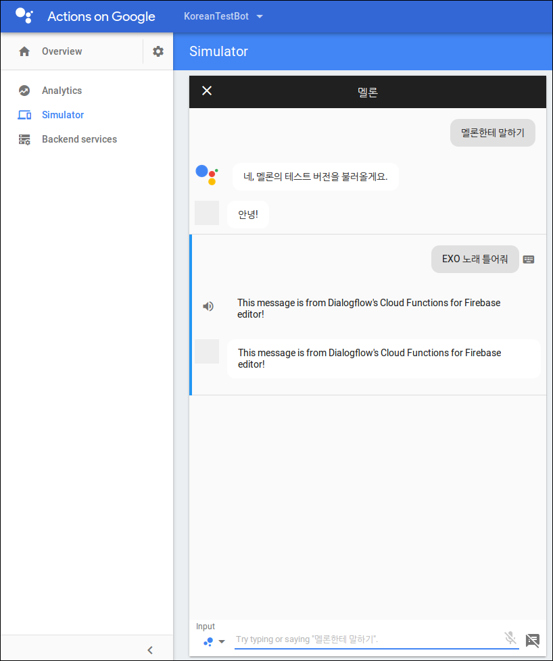This screenshot has width=553, height=661.
Task: Click the Simulator devices icon
Action: (x=24, y=115)
